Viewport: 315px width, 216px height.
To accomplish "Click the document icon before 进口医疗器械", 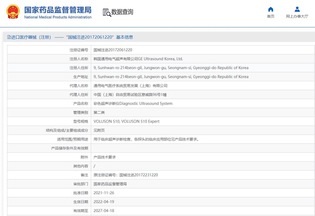I will 9,37.
